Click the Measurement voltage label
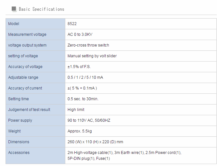 (27, 35)
